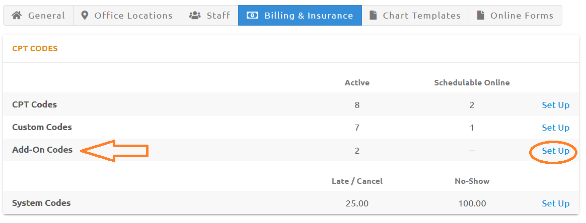The height and width of the screenshot is (223, 586).
Task: Open the Chart Templates tab
Action: (x=415, y=15)
